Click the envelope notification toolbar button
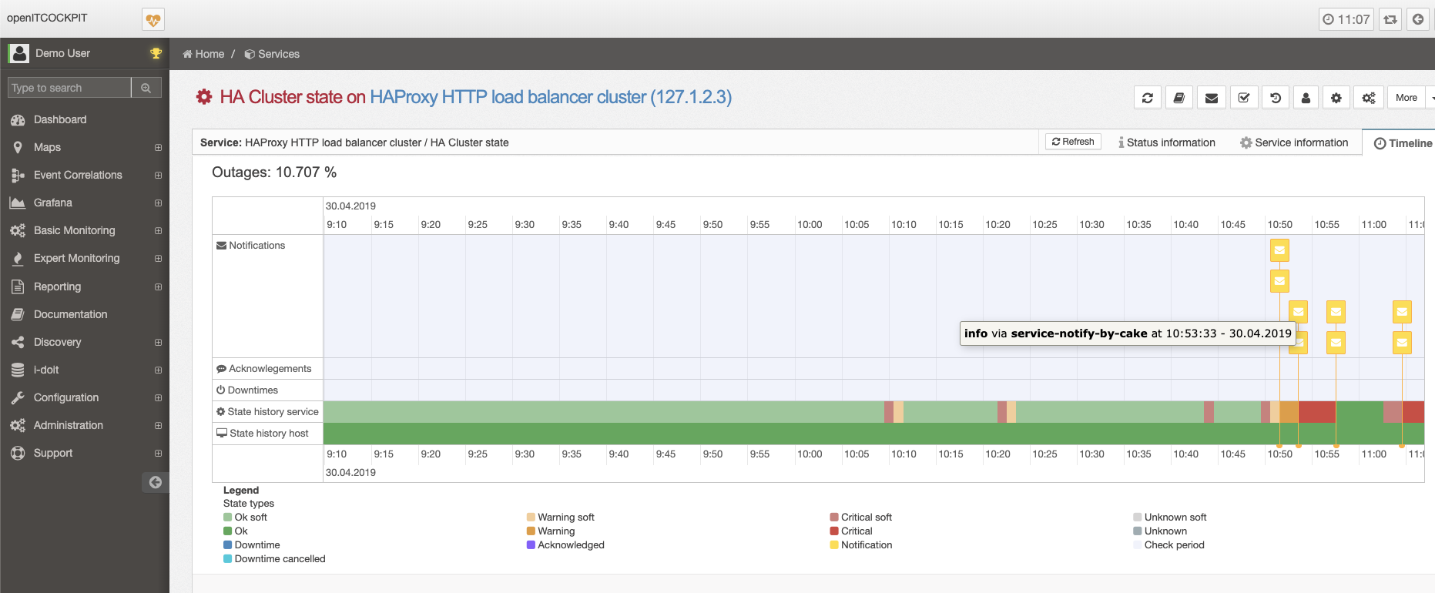This screenshot has width=1435, height=593. [1212, 98]
